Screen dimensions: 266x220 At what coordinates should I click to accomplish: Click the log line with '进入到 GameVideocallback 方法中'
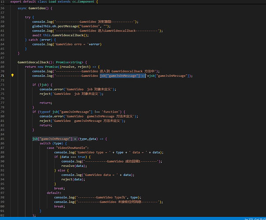pyautogui.click(x=96, y=71)
